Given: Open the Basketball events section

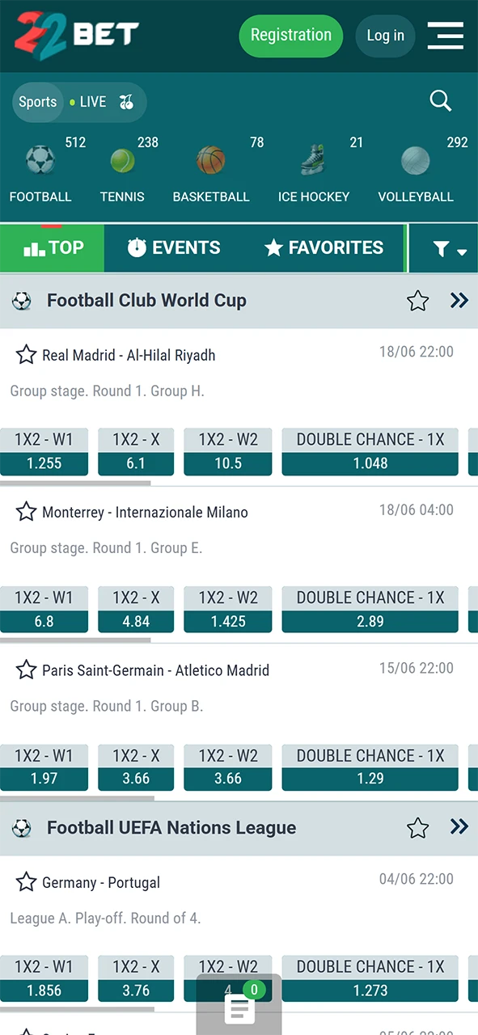Looking at the screenshot, I should 211,160.
